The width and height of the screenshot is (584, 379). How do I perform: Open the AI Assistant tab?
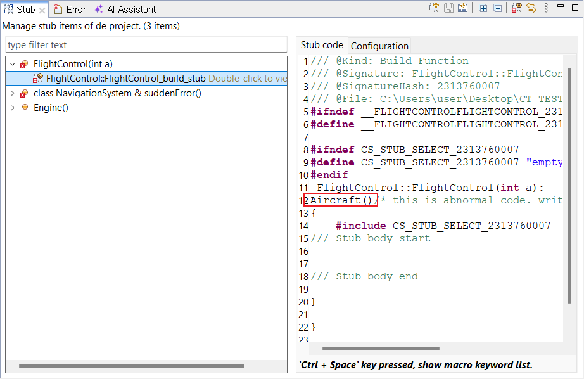coord(125,10)
